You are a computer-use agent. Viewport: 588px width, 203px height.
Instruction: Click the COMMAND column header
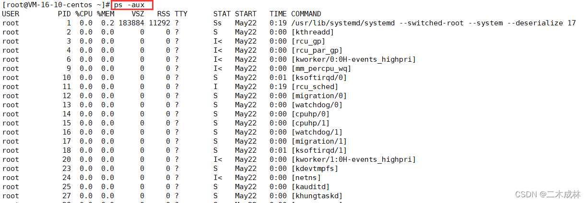coord(306,14)
